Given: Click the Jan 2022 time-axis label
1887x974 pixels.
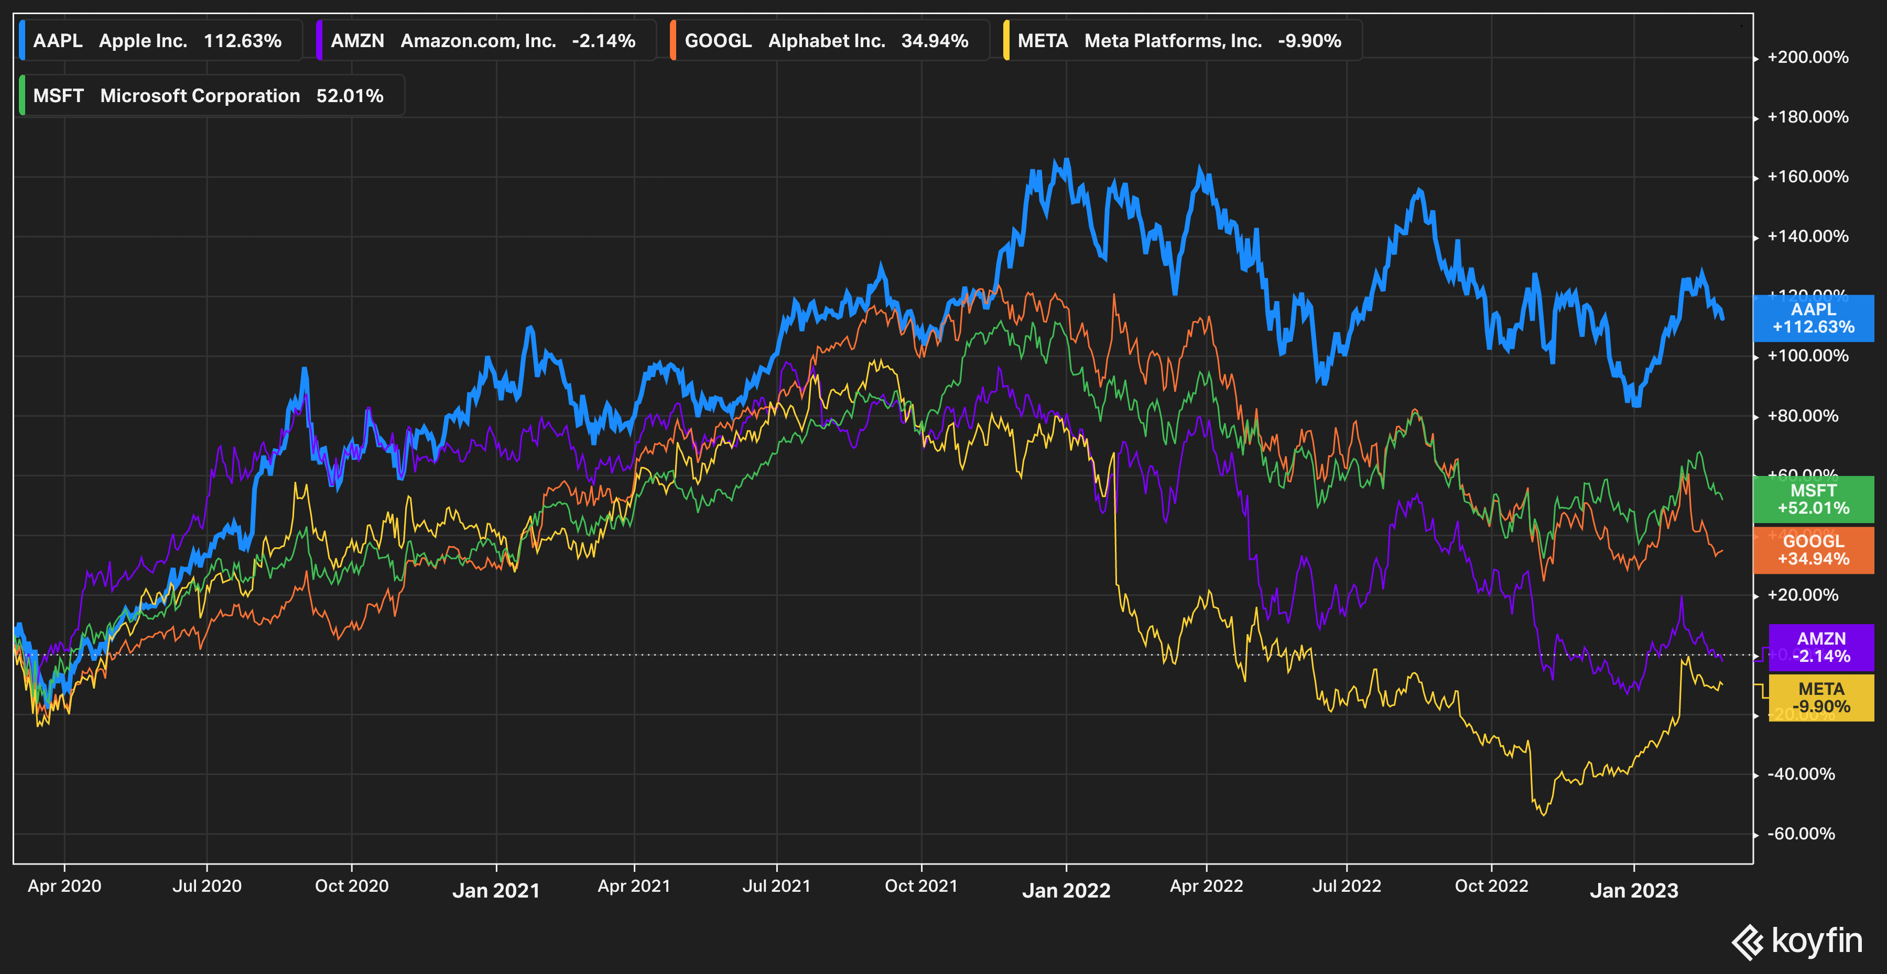Looking at the screenshot, I should pos(1067,891).
